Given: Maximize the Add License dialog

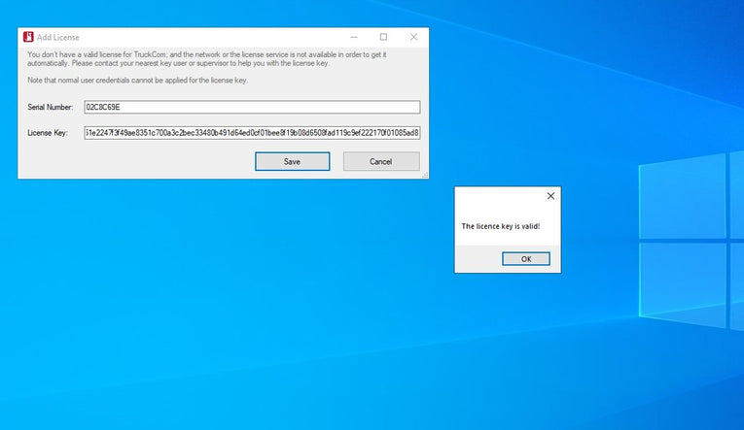Looking at the screenshot, I should click(x=383, y=37).
